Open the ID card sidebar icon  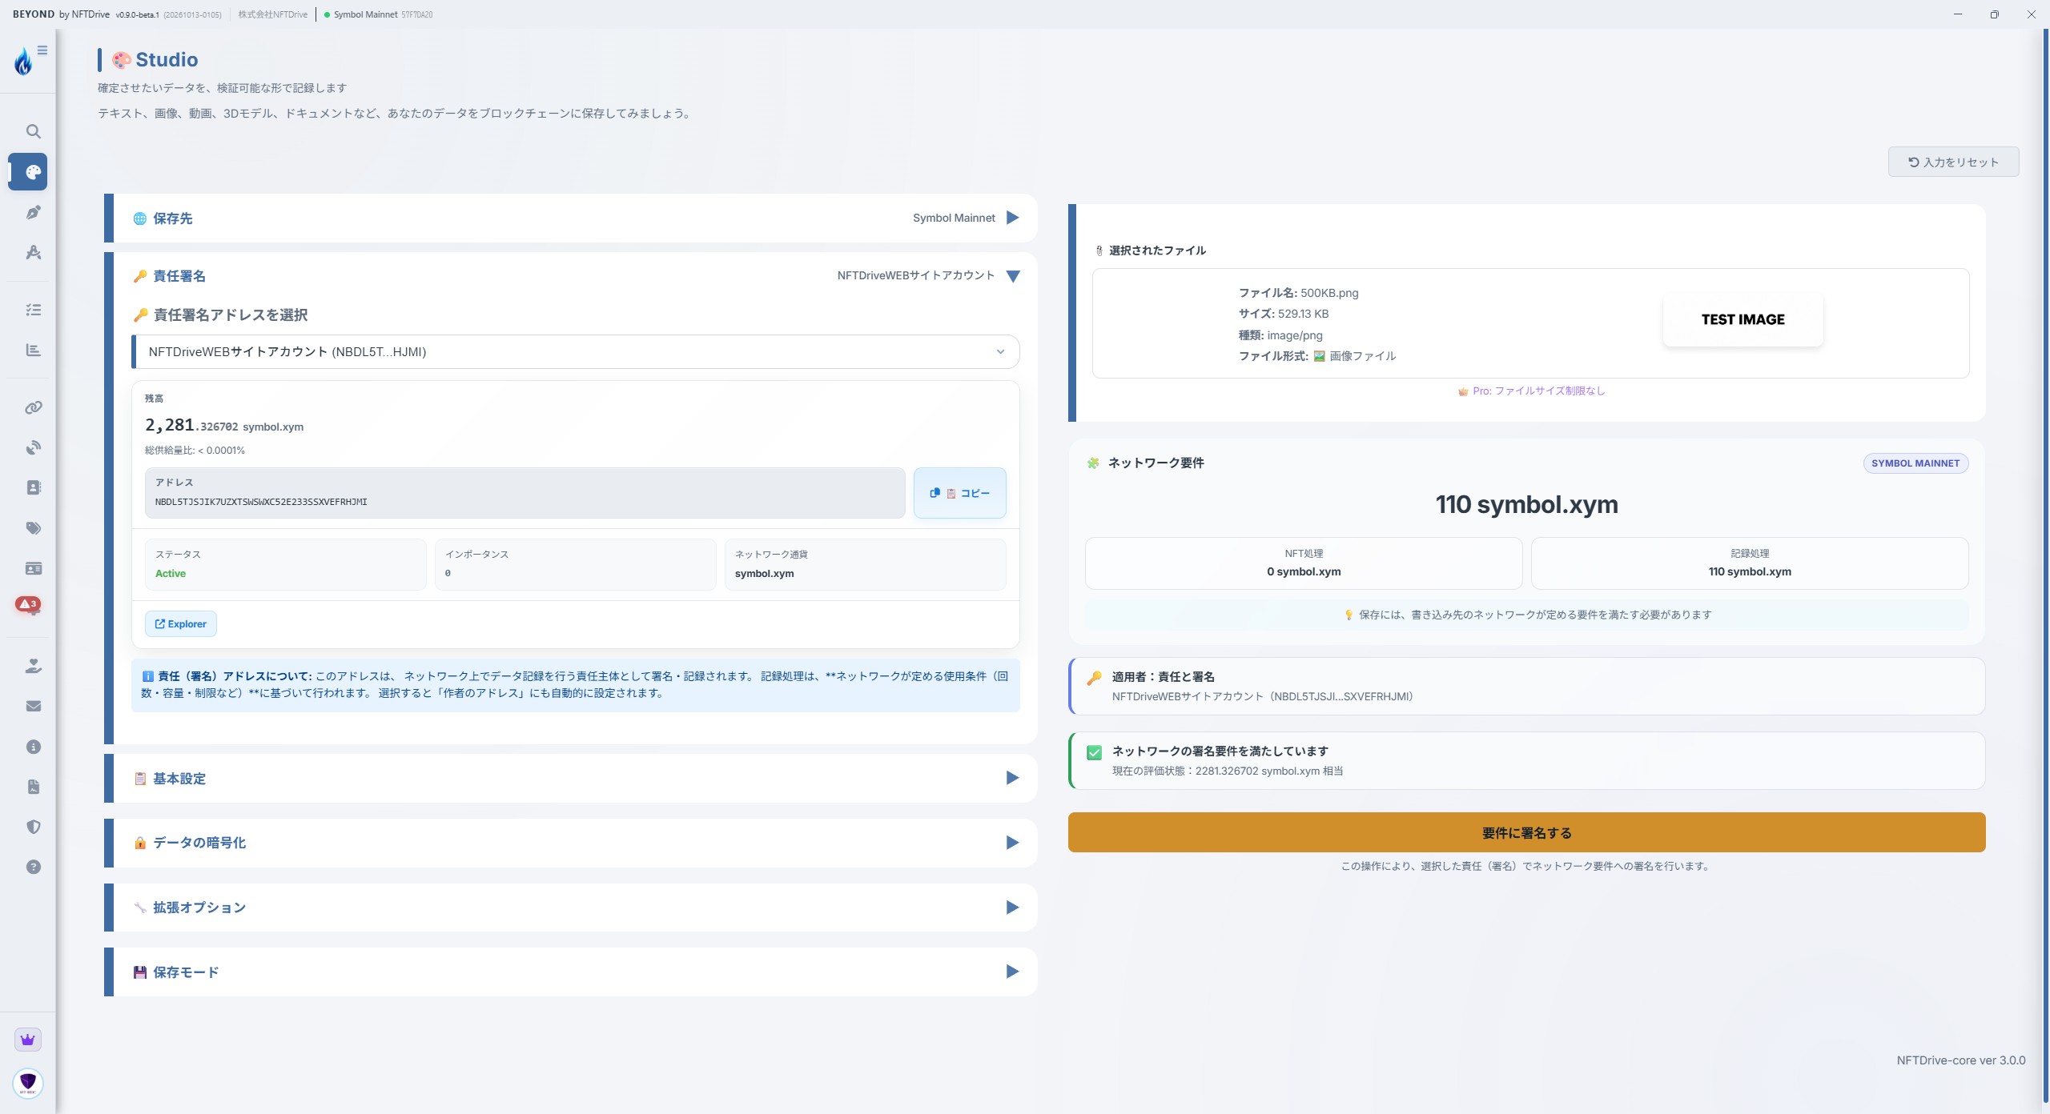click(x=33, y=568)
